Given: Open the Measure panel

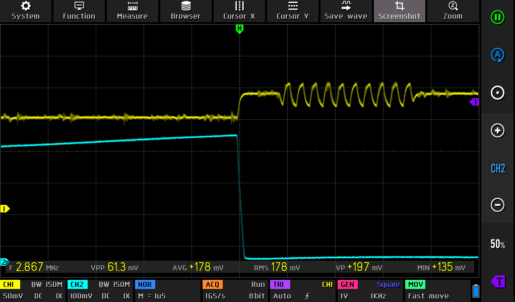Looking at the screenshot, I should 132,11.
